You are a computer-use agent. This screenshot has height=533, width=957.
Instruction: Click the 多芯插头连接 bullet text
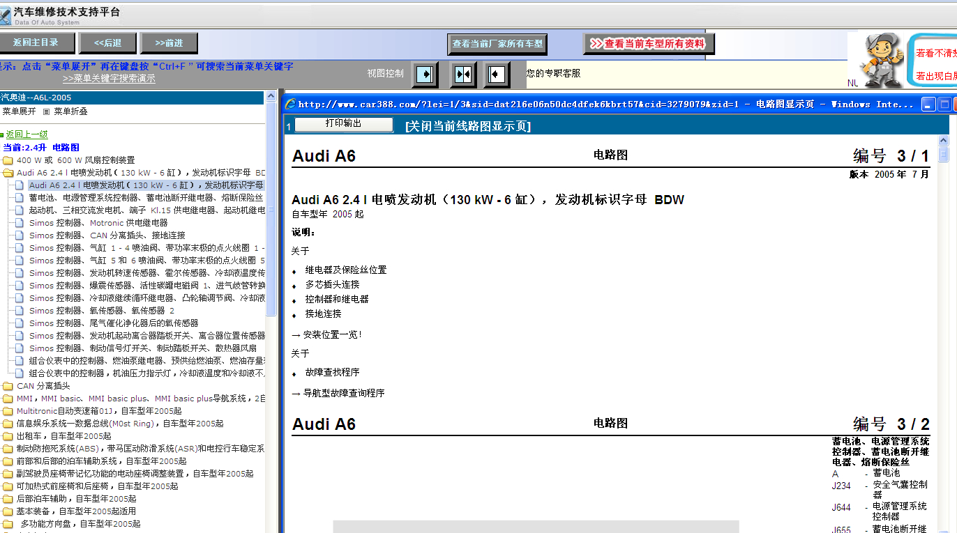point(333,285)
